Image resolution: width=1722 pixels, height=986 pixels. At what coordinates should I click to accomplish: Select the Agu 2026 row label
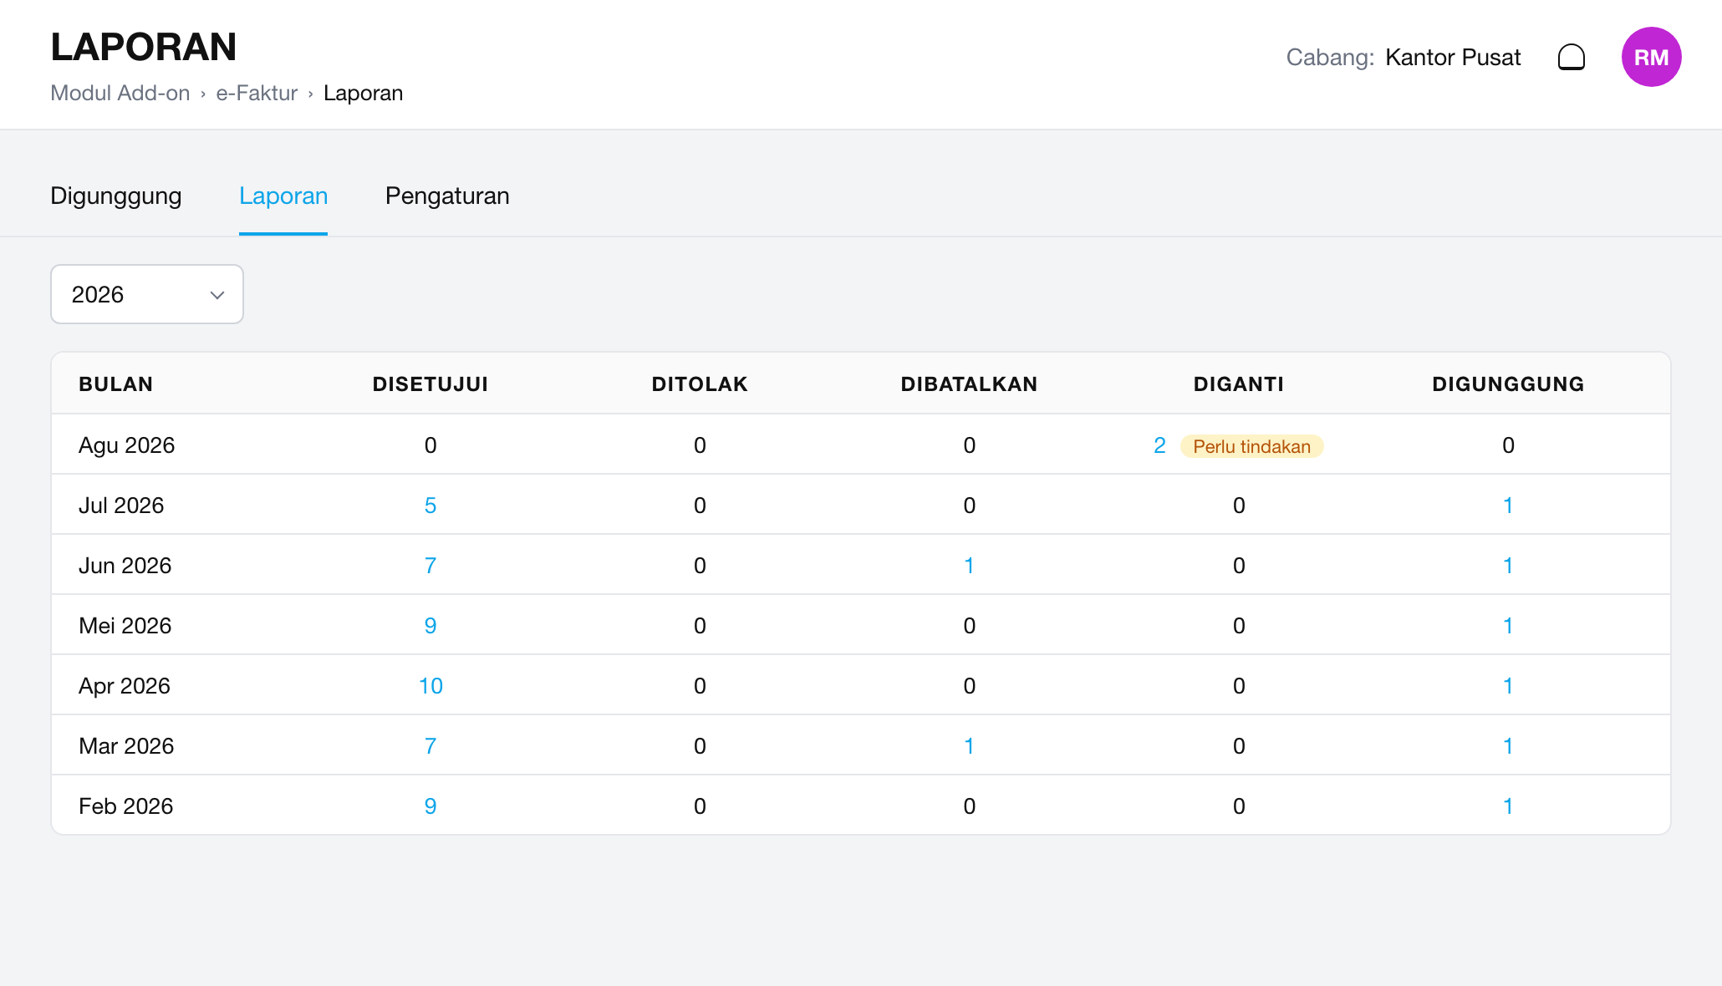[127, 445]
